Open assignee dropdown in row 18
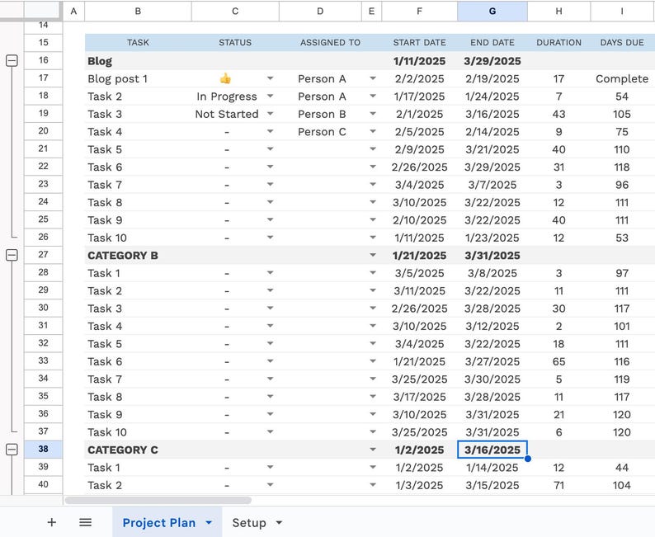The height and width of the screenshot is (537, 655). point(373,96)
